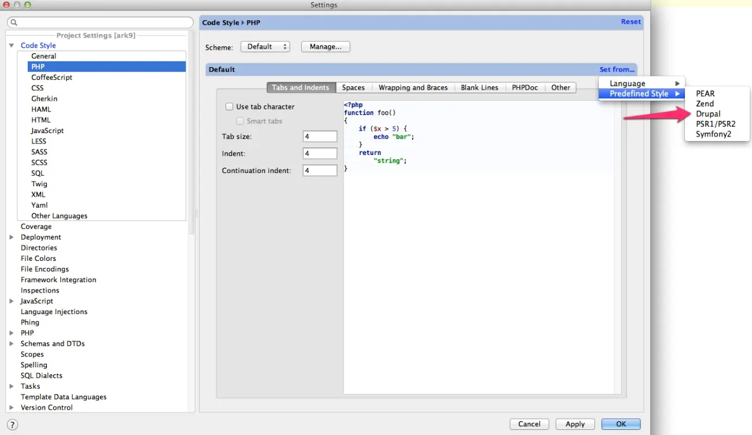Select Twig code style

(39, 184)
